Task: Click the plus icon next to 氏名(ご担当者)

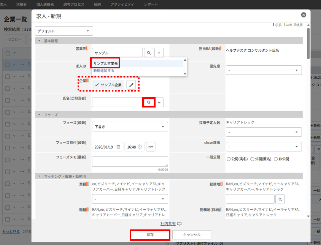Action: coord(159,102)
